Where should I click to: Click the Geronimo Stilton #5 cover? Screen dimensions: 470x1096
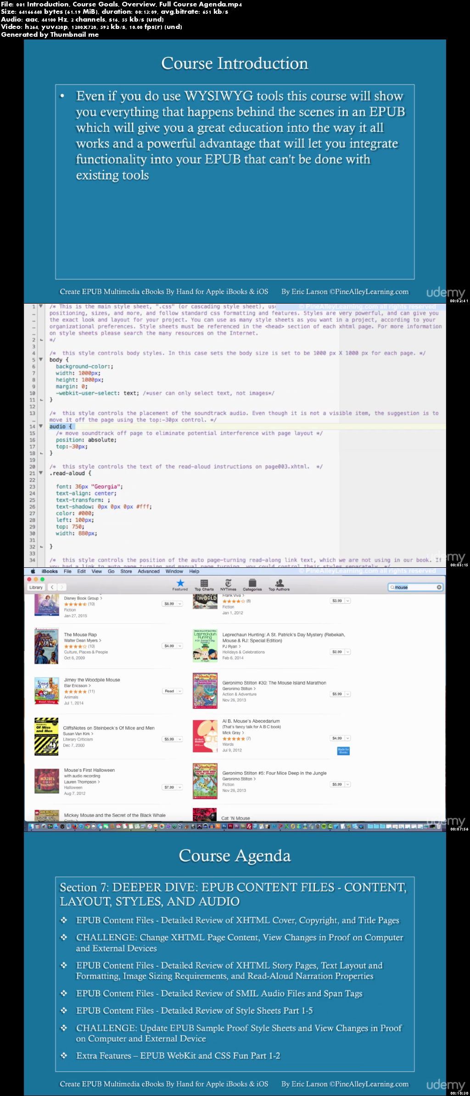[205, 781]
